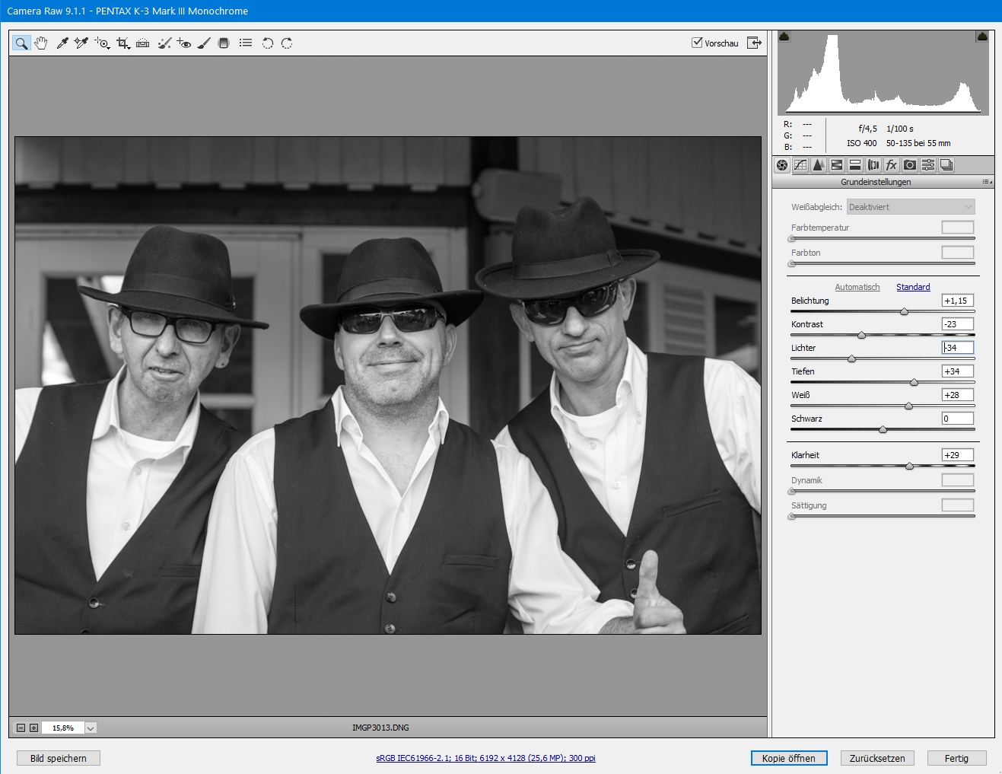Open the Split Toning tab
The height and width of the screenshot is (774, 1002).
coord(855,165)
